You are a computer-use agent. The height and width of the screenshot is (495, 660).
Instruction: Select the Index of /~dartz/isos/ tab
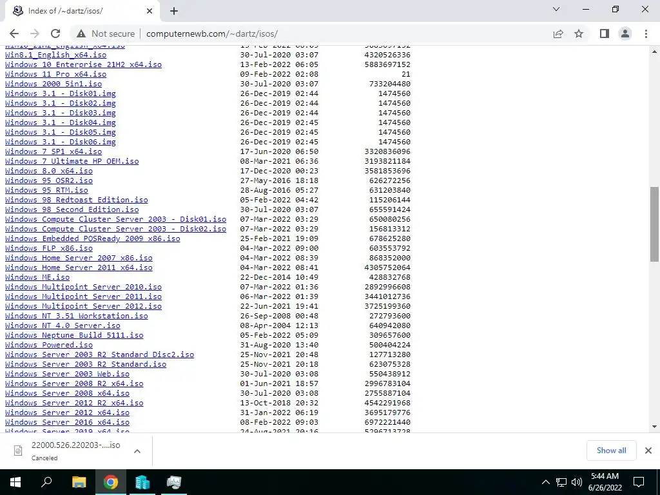pos(82,11)
